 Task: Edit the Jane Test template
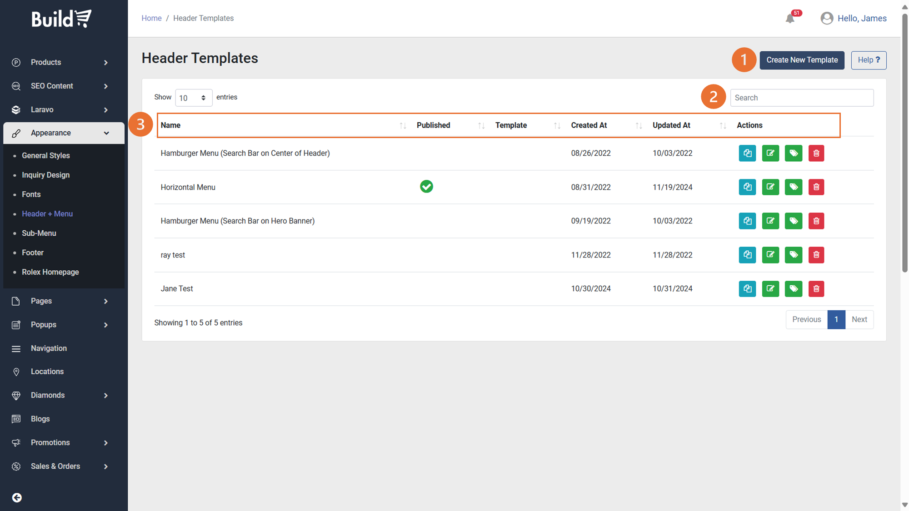(770, 289)
